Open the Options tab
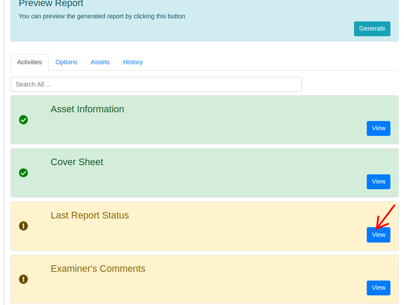 pyautogui.click(x=66, y=62)
